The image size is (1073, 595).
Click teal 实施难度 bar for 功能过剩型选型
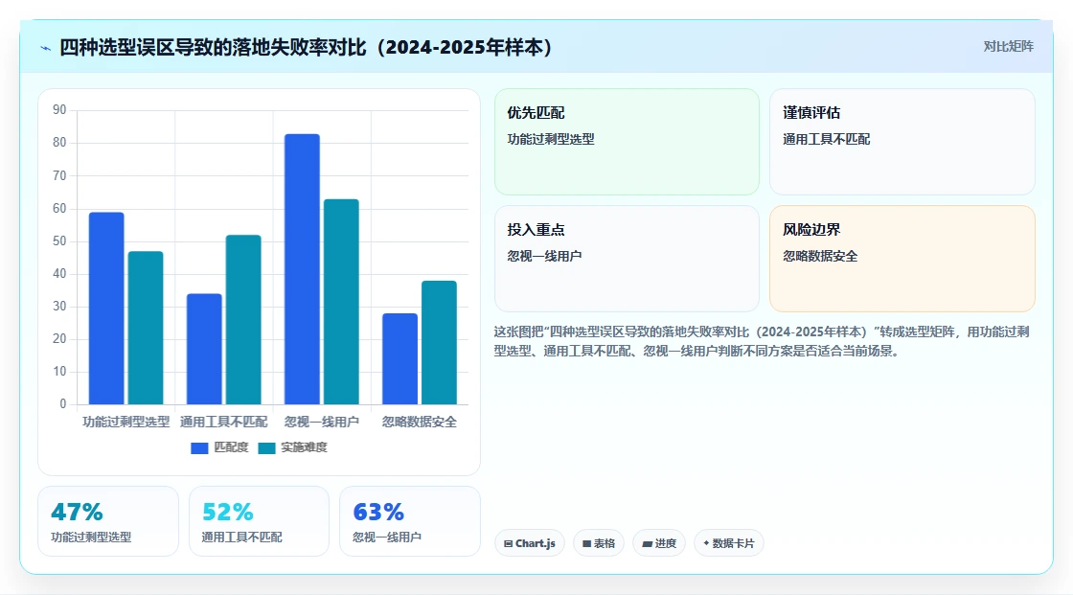click(146, 328)
